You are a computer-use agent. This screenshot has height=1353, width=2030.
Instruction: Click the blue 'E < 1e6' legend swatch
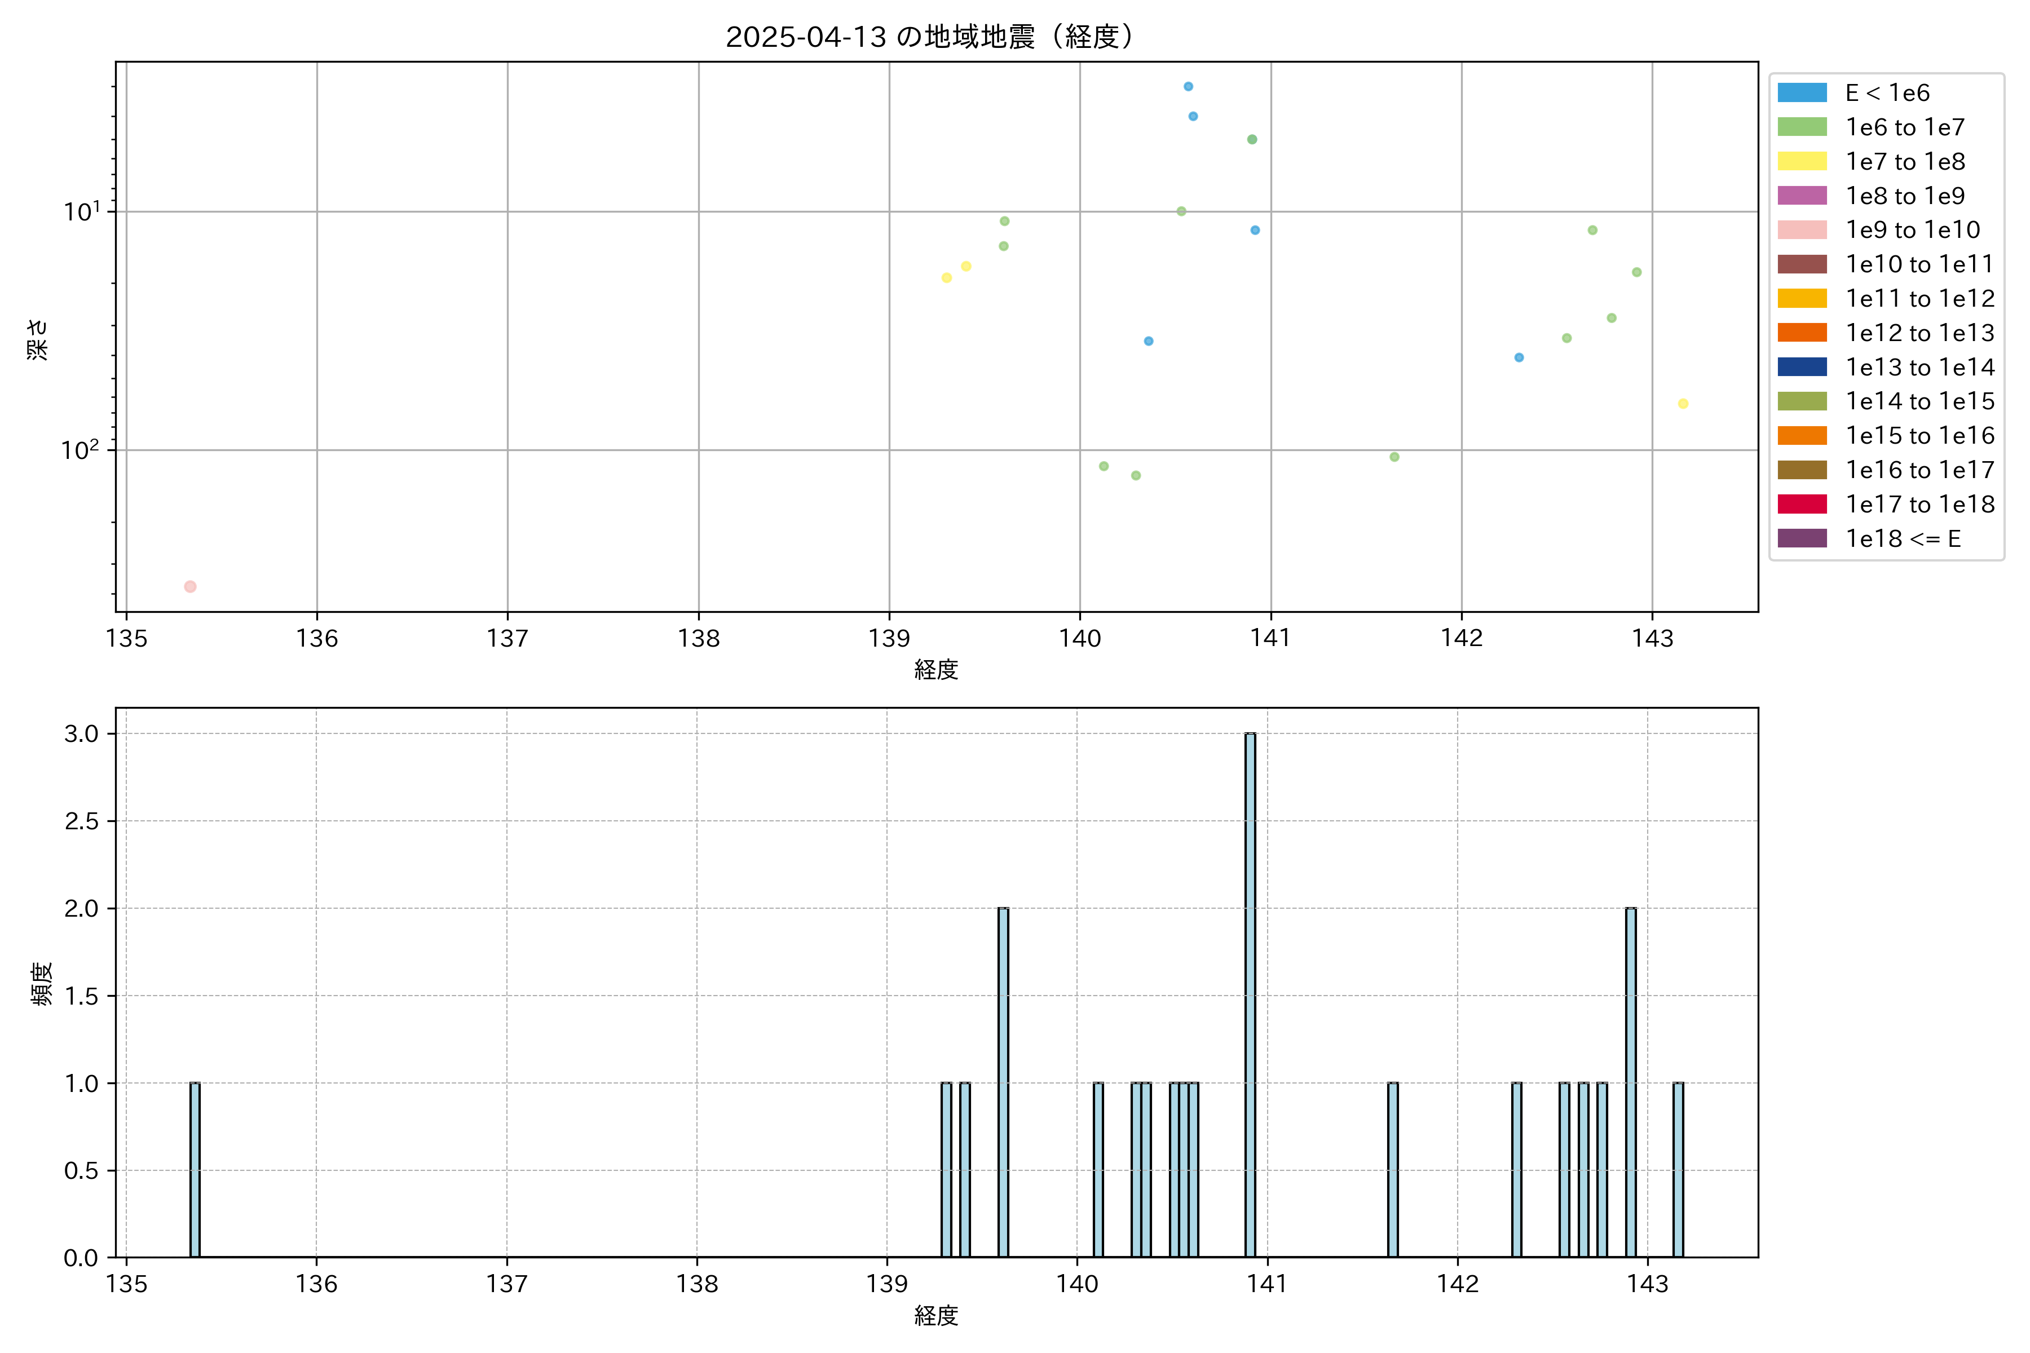pyautogui.click(x=1801, y=92)
